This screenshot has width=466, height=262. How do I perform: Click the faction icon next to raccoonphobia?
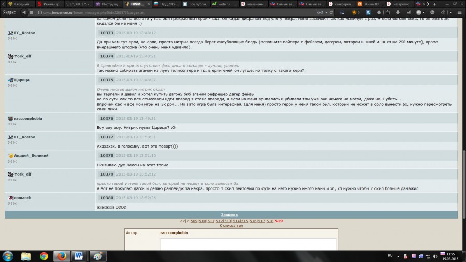pos(10,118)
